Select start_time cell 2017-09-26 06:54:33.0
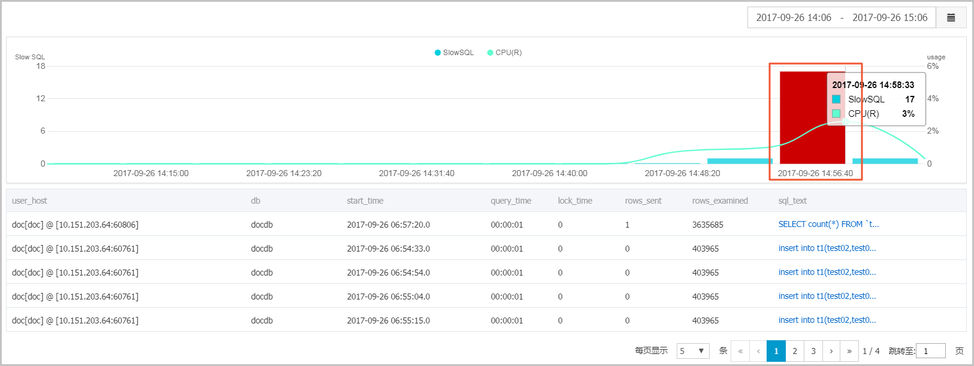 (x=388, y=249)
